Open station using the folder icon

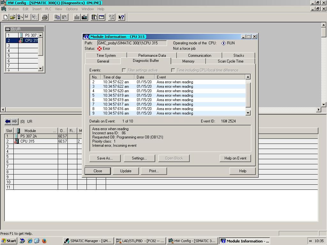pos(13,17)
